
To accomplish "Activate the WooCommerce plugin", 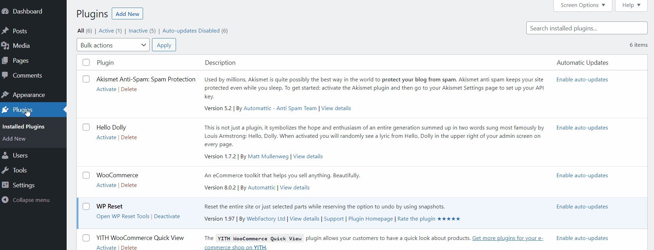I will point(106,185).
